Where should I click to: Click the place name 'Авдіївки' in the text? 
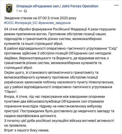tap(11, 58)
